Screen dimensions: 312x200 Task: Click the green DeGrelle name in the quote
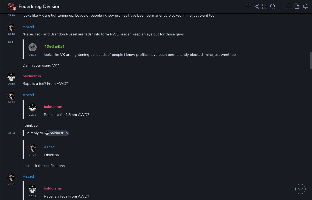(x=54, y=46)
